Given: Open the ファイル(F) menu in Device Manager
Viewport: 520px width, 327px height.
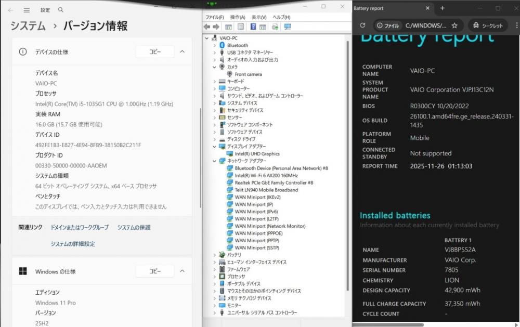Looking at the screenshot, I should point(215,17).
